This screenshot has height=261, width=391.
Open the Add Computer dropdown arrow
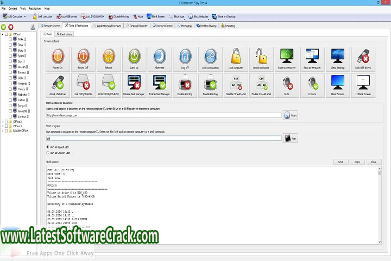[x=25, y=16]
